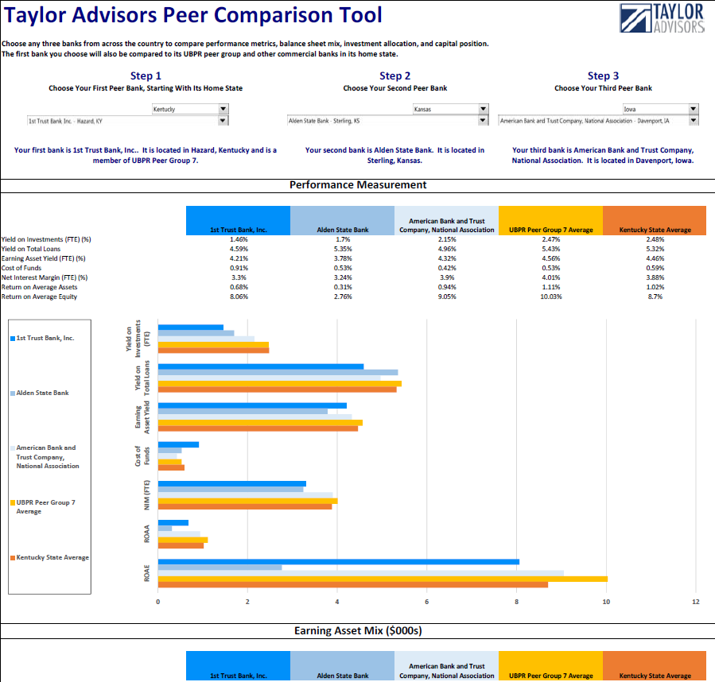This screenshot has width=715, height=682.
Task: Click the Step 1 heading label
Action: pos(146,76)
